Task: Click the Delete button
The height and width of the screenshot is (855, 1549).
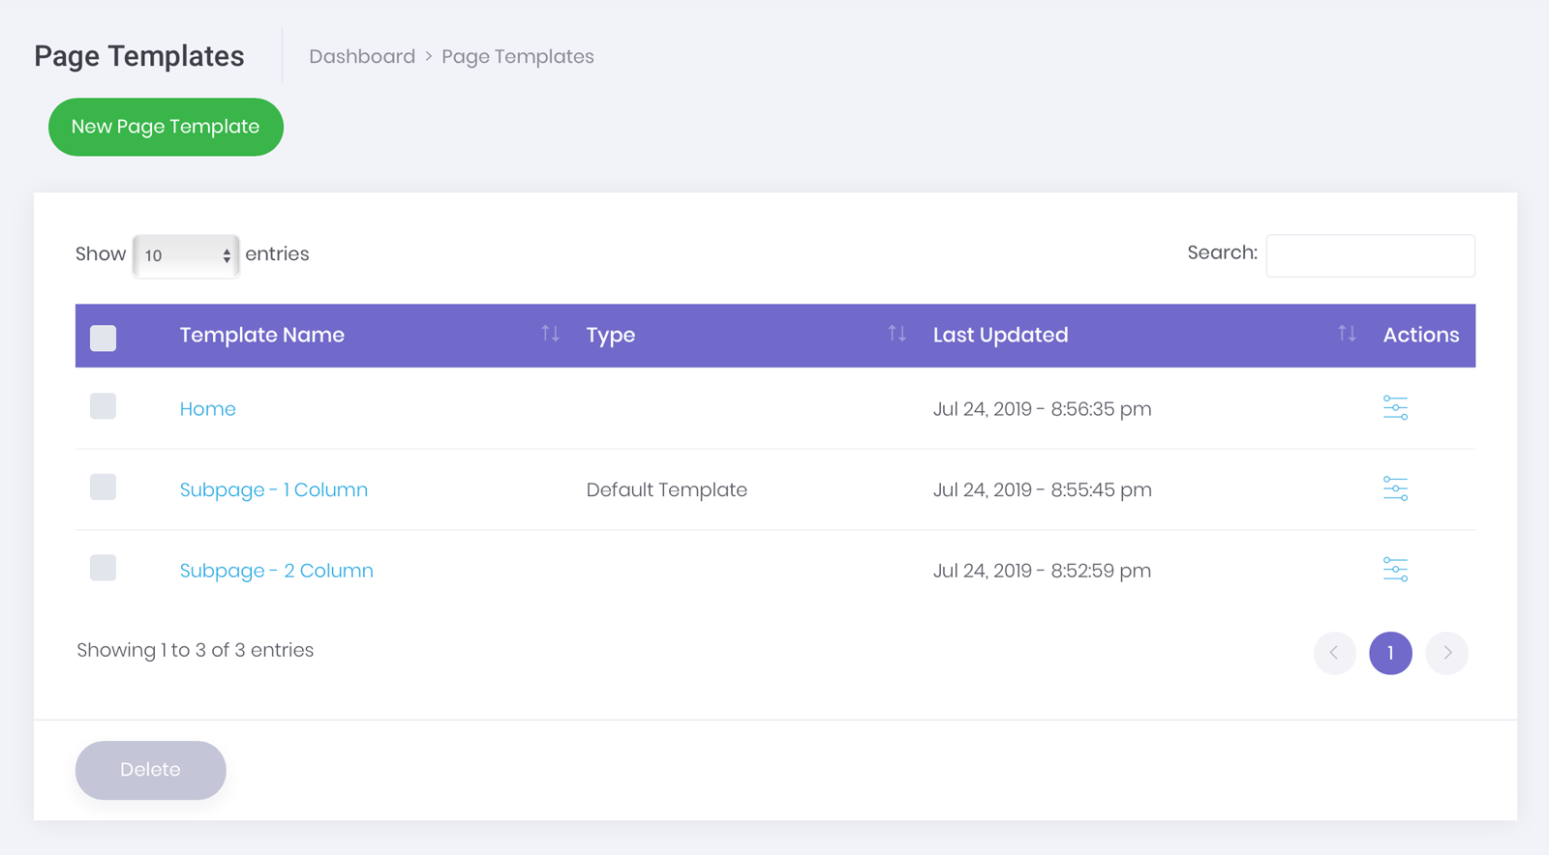Action: pyautogui.click(x=150, y=770)
